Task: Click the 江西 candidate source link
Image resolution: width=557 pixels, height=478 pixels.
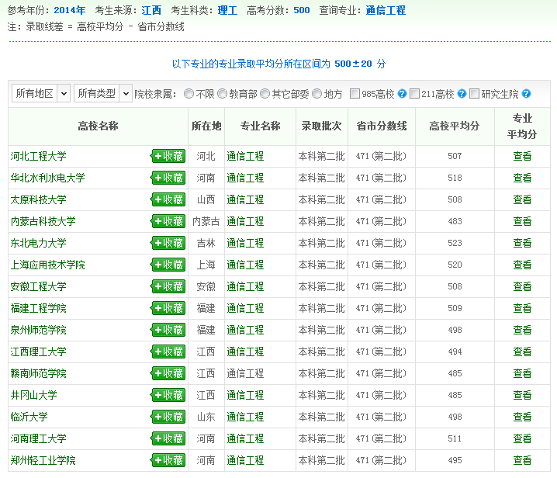Action: click(x=151, y=10)
